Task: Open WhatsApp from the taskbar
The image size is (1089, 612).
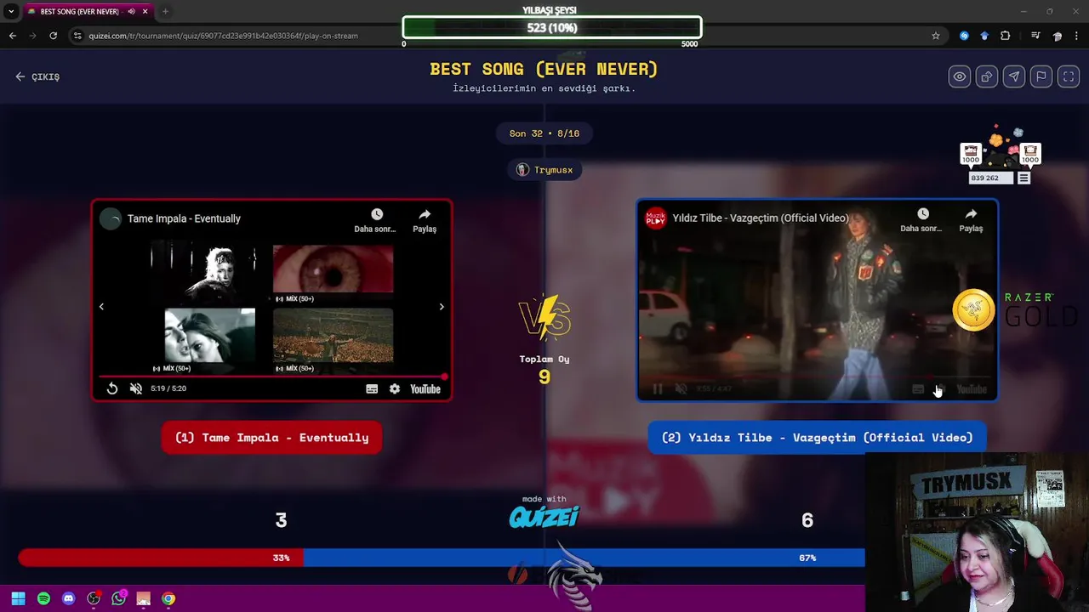Action: [118, 598]
